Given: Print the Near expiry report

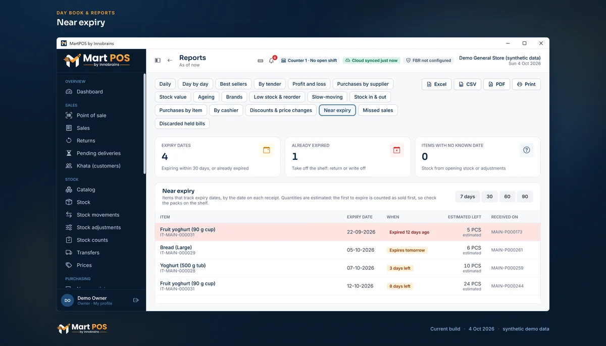Looking at the screenshot, I should point(526,84).
